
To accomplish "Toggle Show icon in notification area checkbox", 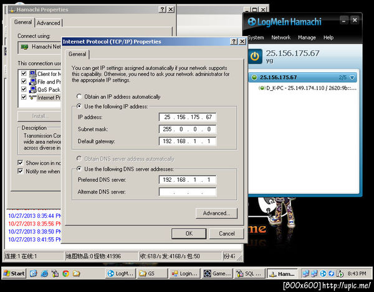I will 21,163.
